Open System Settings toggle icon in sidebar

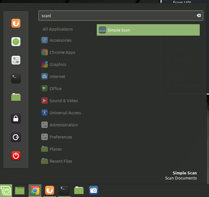(x=16, y=60)
